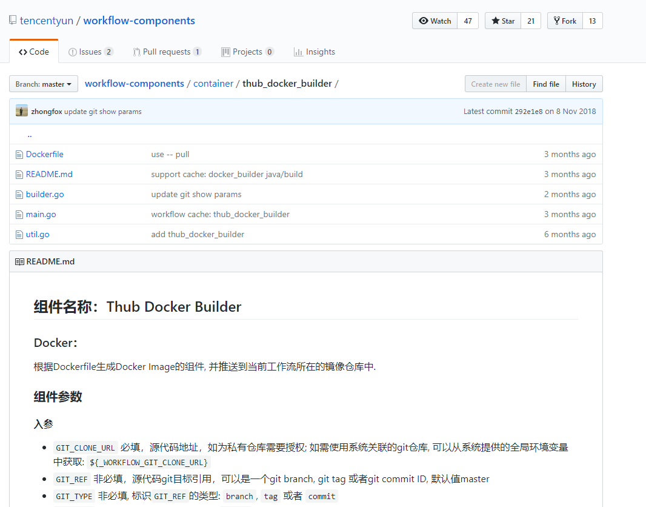
Task: Open the stargazers count 21
Action: point(531,21)
